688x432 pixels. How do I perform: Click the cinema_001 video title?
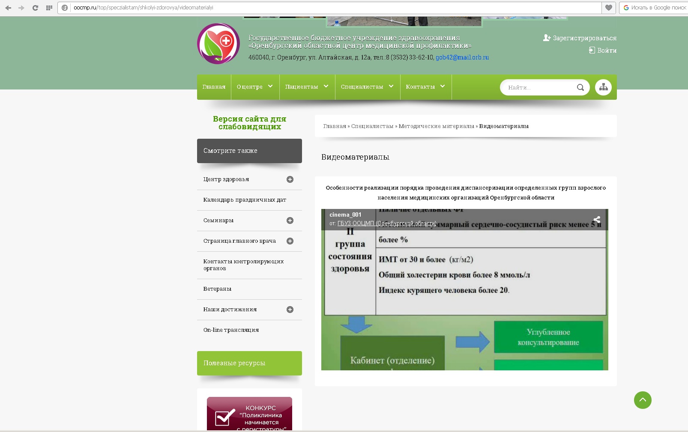[345, 215]
